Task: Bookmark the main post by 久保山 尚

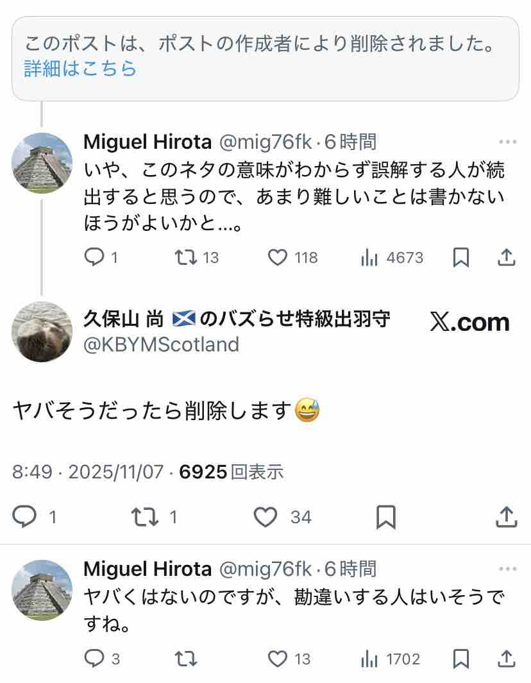Action: pyautogui.click(x=385, y=517)
